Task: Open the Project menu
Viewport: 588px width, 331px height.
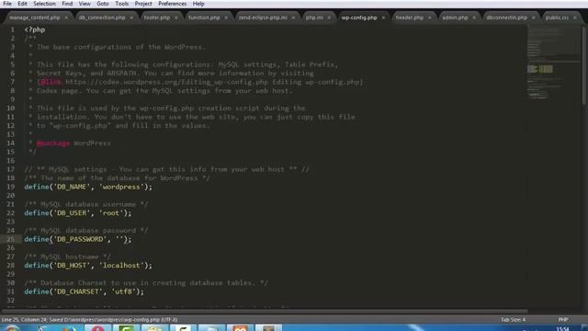Action: pos(143,4)
